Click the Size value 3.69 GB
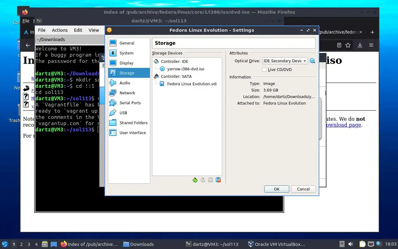Image resolution: width=398 pixels, height=249 pixels. (x=271, y=90)
